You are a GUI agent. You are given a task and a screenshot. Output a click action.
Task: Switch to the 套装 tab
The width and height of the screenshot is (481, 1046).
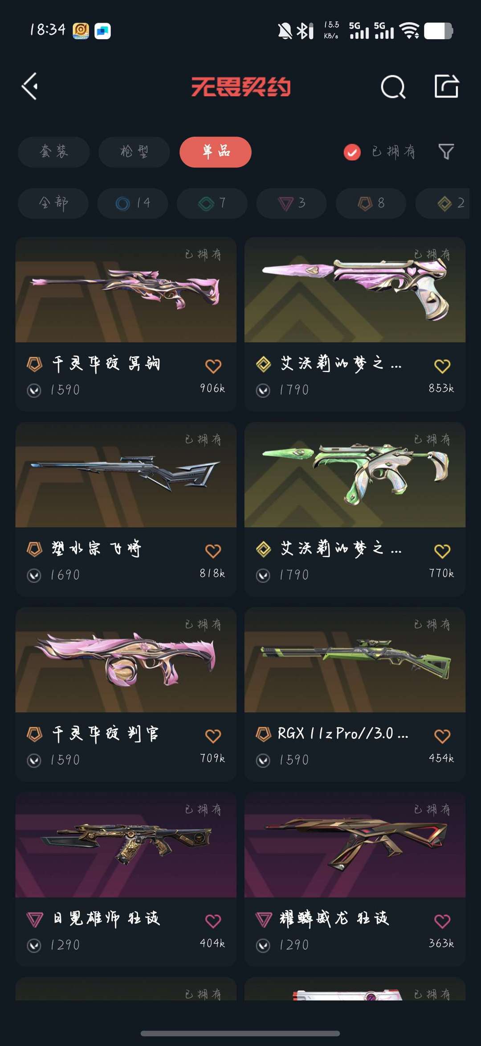tap(54, 152)
